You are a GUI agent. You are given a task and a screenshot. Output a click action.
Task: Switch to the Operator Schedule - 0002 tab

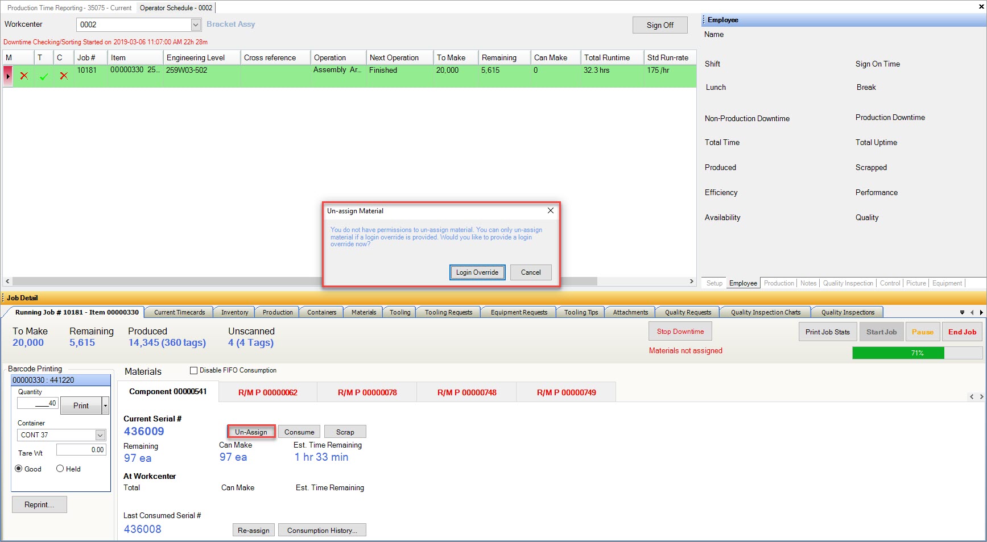[176, 8]
